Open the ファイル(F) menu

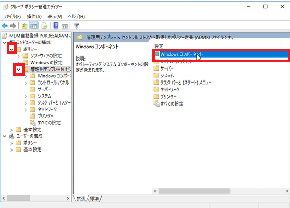[12, 16]
